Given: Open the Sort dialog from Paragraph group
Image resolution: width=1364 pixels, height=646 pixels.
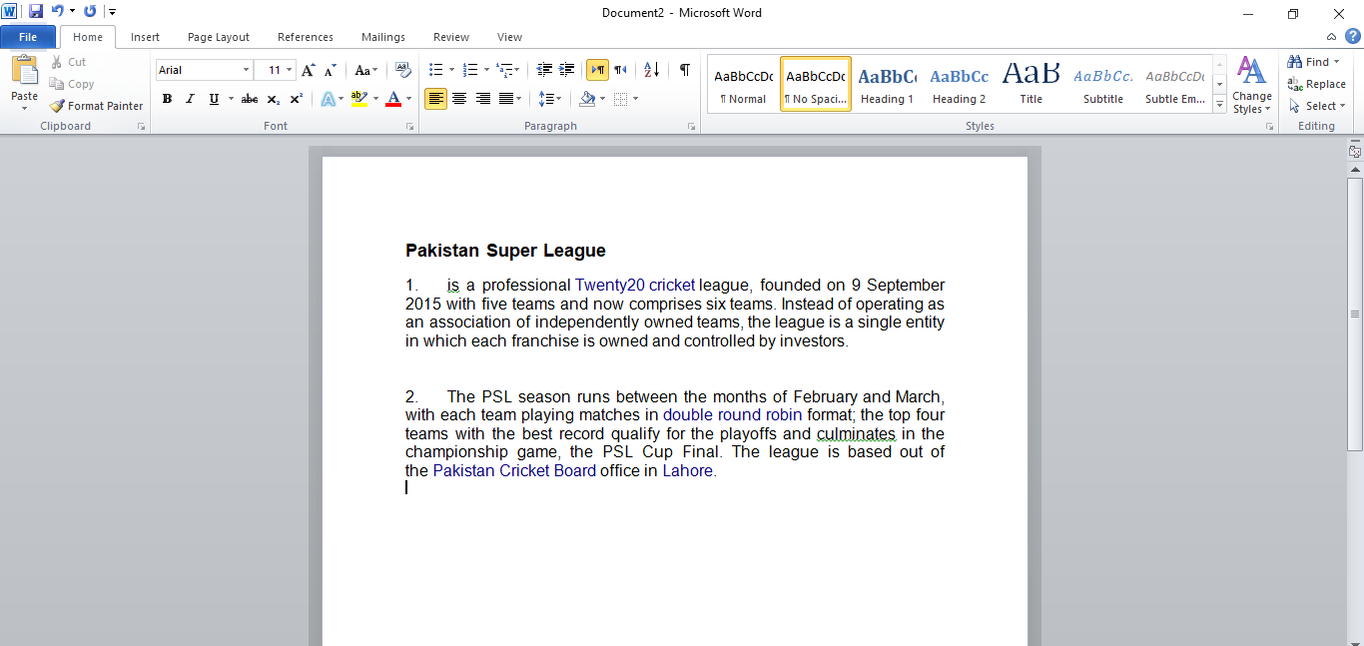Looking at the screenshot, I should [x=650, y=69].
